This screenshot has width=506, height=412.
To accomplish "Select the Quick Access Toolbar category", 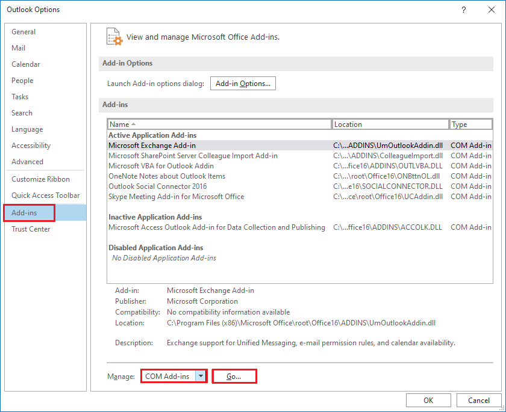I will click(45, 195).
